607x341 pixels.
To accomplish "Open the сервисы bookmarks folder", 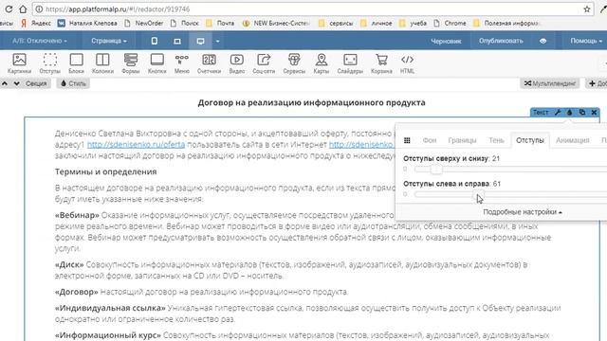I will coord(336,23).
